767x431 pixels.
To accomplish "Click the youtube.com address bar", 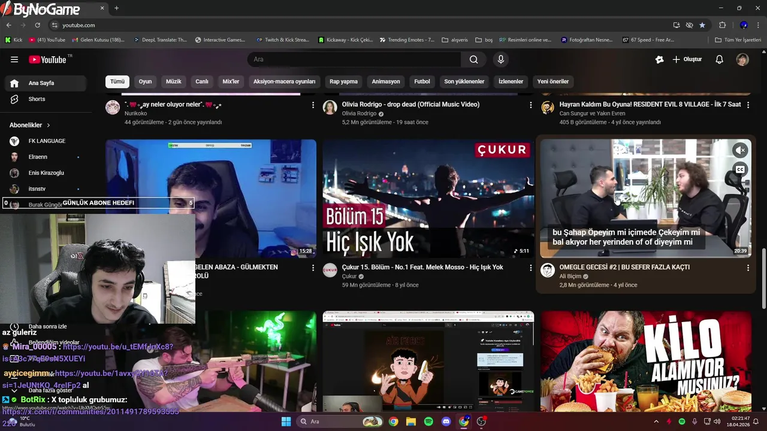I will coord(360,25).
